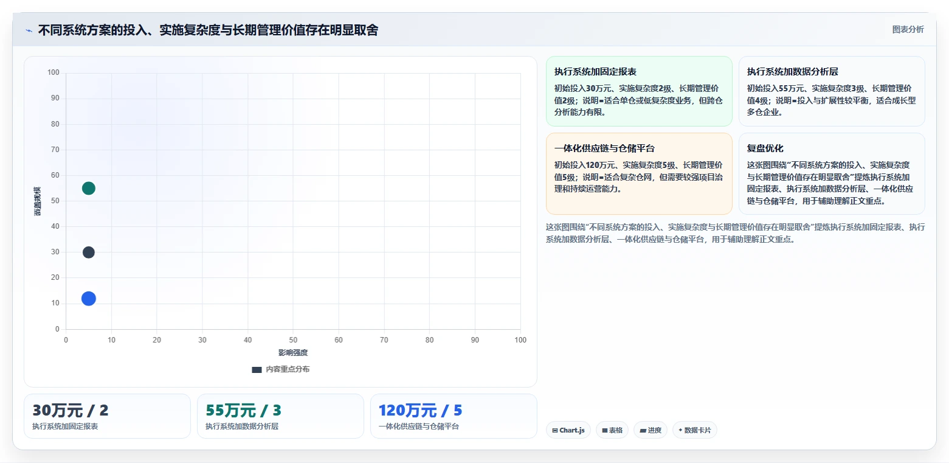Viewport: 949px width, 463px height.
Task: Click the 图表分析 label in the header
Action: click(x=908, y=30)
